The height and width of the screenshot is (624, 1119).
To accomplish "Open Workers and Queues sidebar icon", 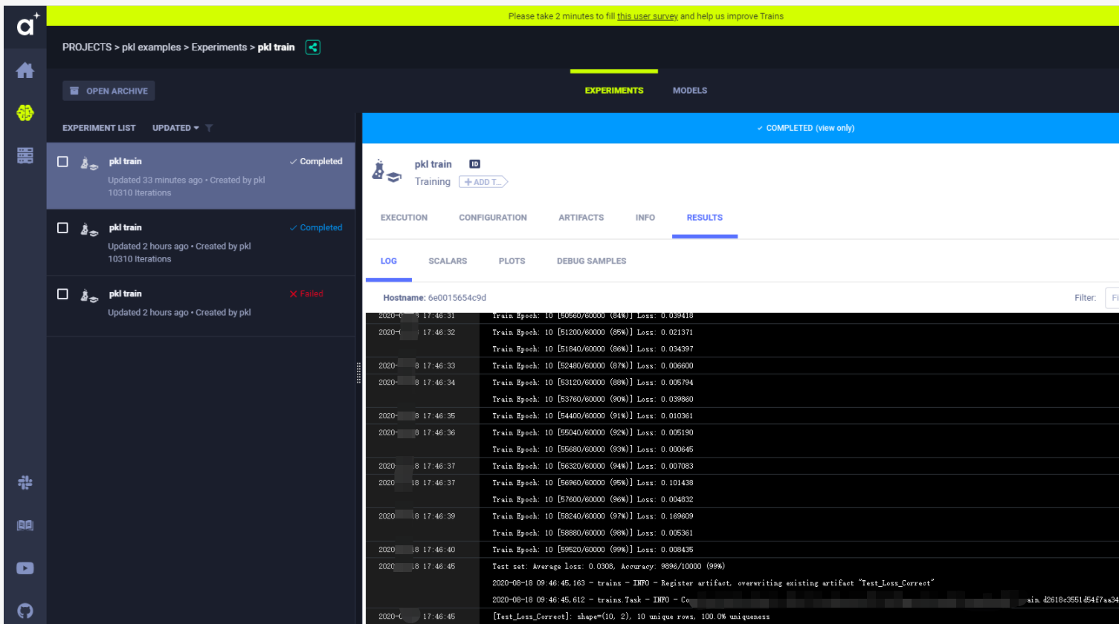I will point(25,155).
